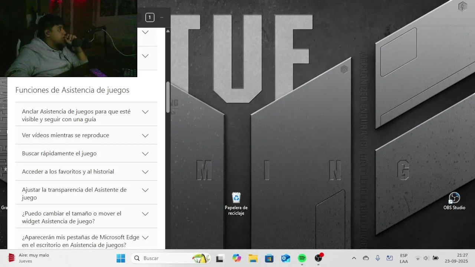The image size is (475, 267).
Task: Open Task View from the taskbar
Action: (x=220, y=258)
